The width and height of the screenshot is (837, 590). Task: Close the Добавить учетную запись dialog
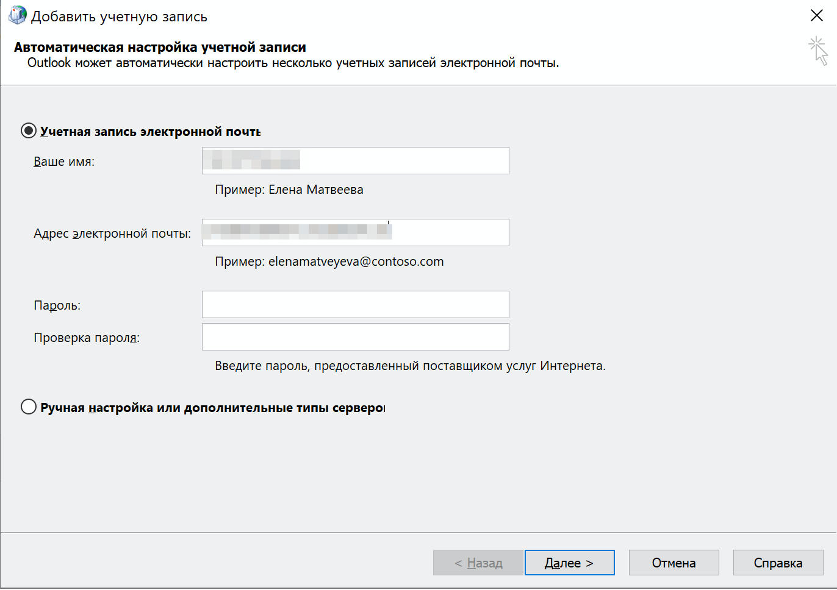point(816,15)
